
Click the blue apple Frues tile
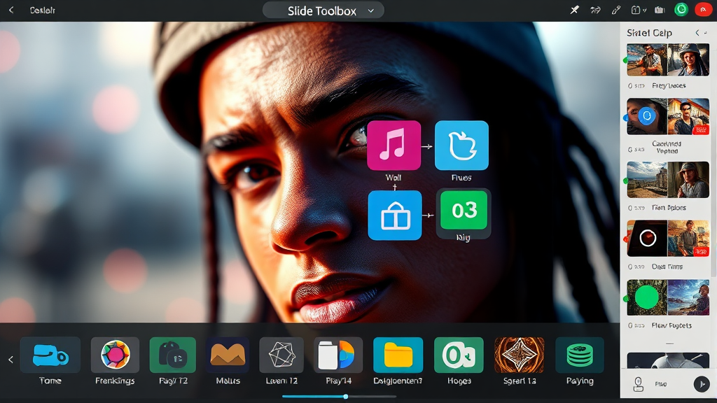point(461,146)
